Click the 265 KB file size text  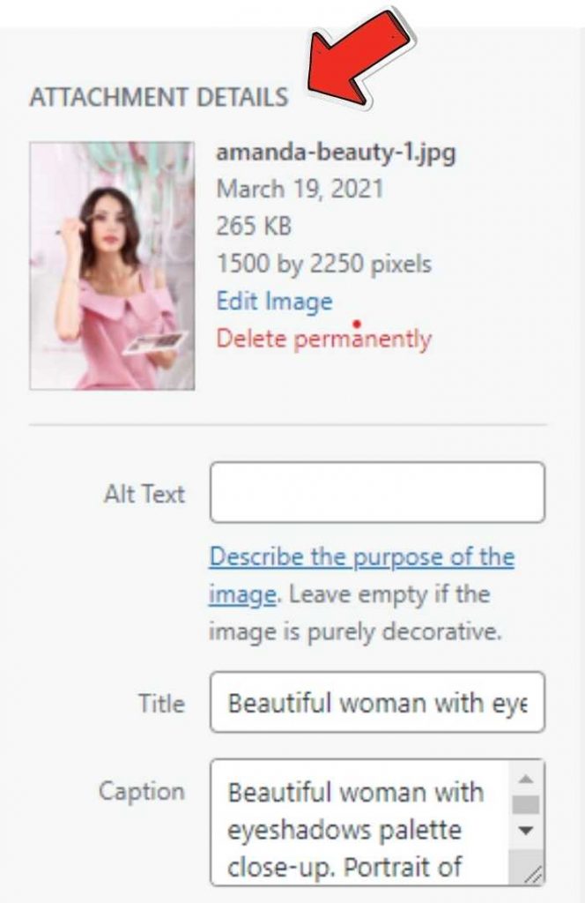pos(256,227)
